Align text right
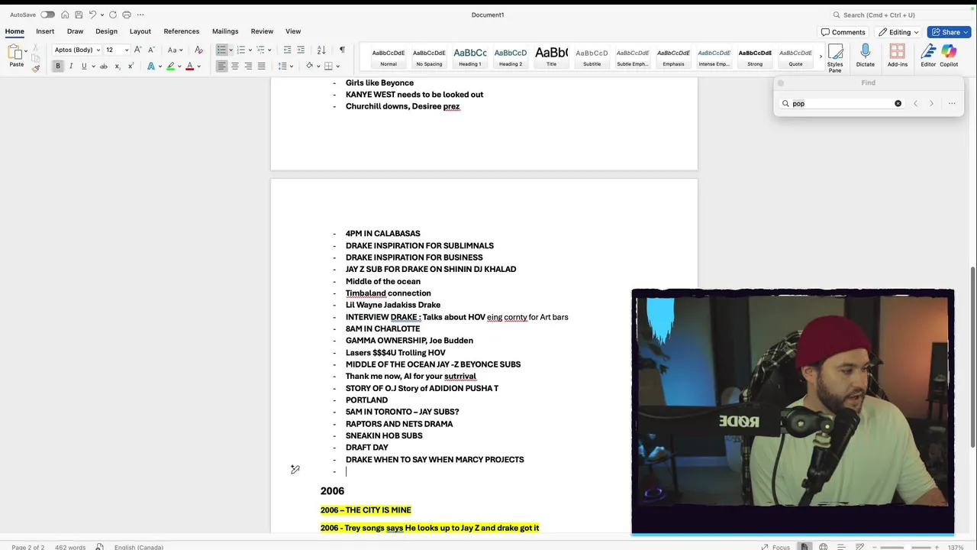This screenshot has height=550, width=977. tap(248, 66)
